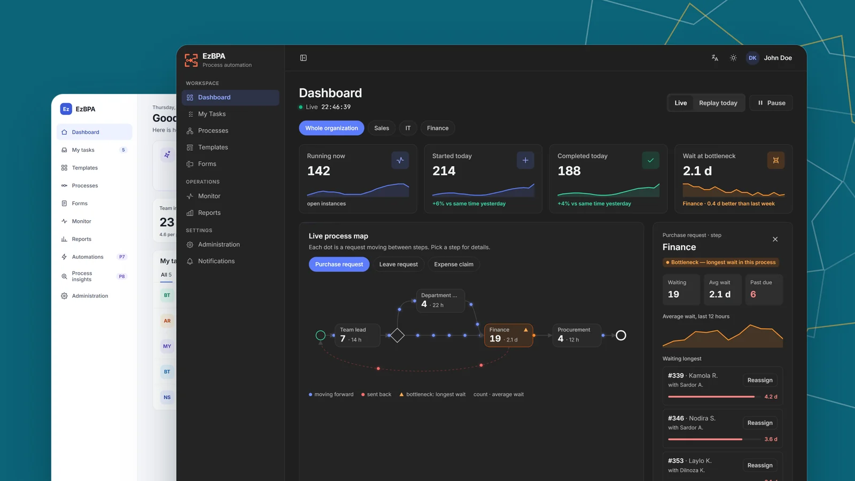Viewport: 855px width, 481px height.
Task: Collapse sidebar using the panel toggle icon
Action: 303,58
